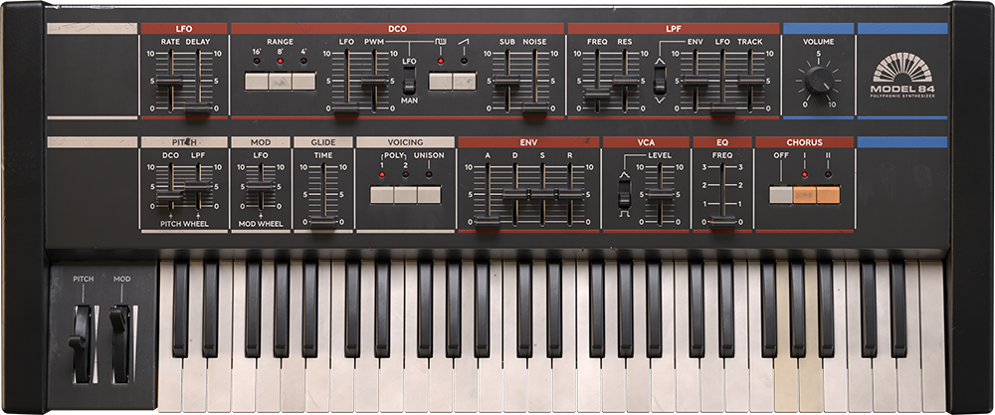Flip the LPF envelope polarity switch
Image resolution: width=995 pixels, height=415 pixels.
659,81
